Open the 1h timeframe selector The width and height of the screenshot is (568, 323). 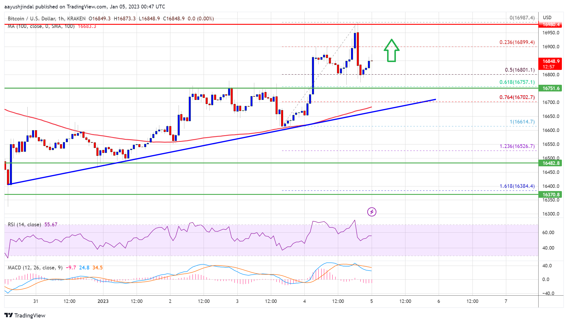(x=61, y=18)
